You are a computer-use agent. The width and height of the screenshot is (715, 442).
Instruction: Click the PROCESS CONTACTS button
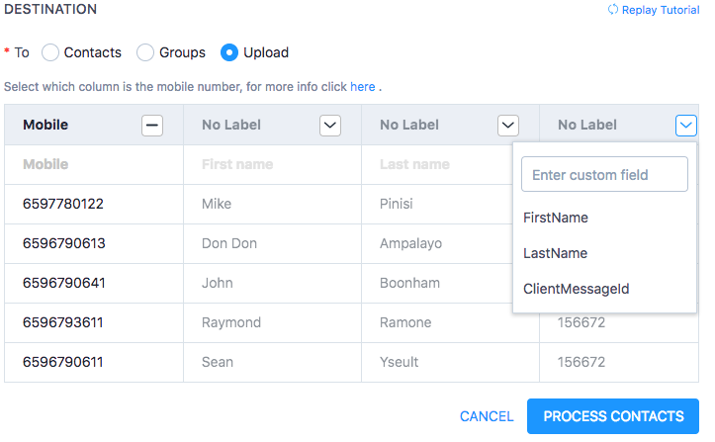613,416
